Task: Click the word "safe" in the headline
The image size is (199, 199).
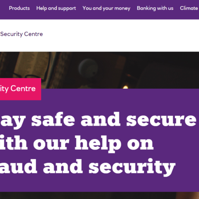Action: coord(53,119)
